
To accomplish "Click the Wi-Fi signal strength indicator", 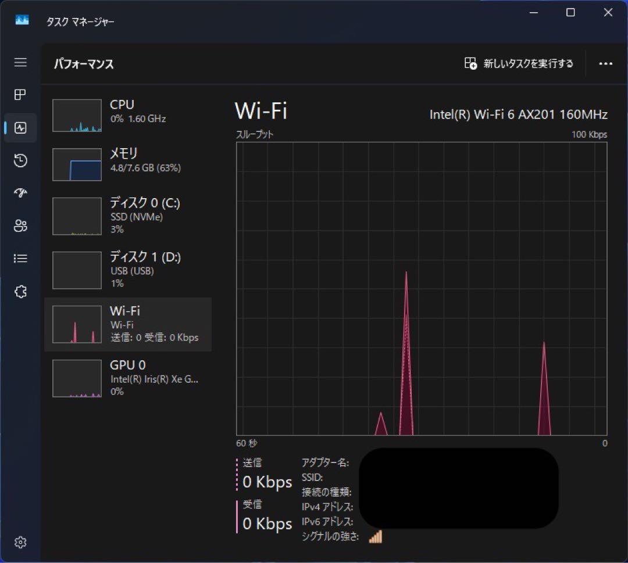I will pos(375,537).
